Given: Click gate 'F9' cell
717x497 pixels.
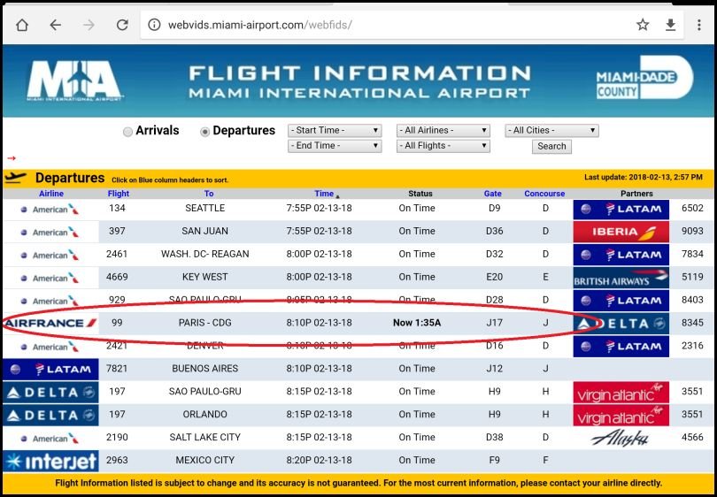Looking at the screenshot, I should 494,460.
